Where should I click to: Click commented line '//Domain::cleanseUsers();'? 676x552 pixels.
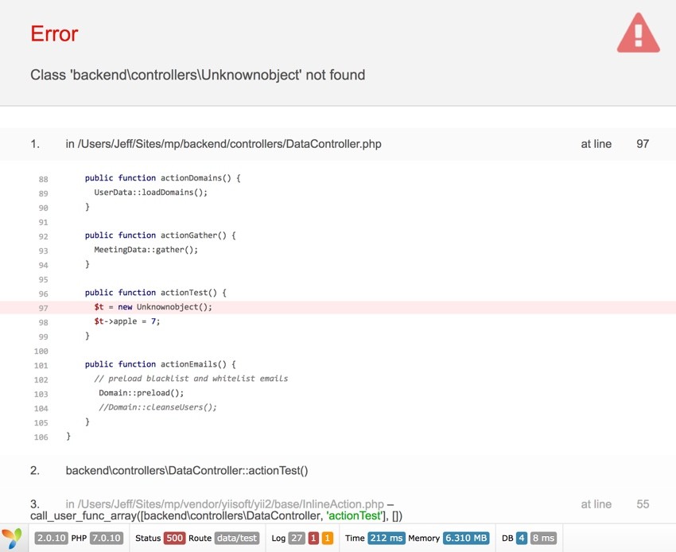click(x=157, y=407)
